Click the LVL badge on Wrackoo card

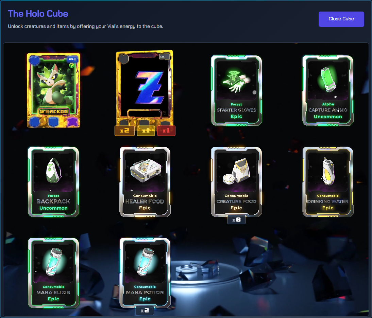(x=72, y=59)
